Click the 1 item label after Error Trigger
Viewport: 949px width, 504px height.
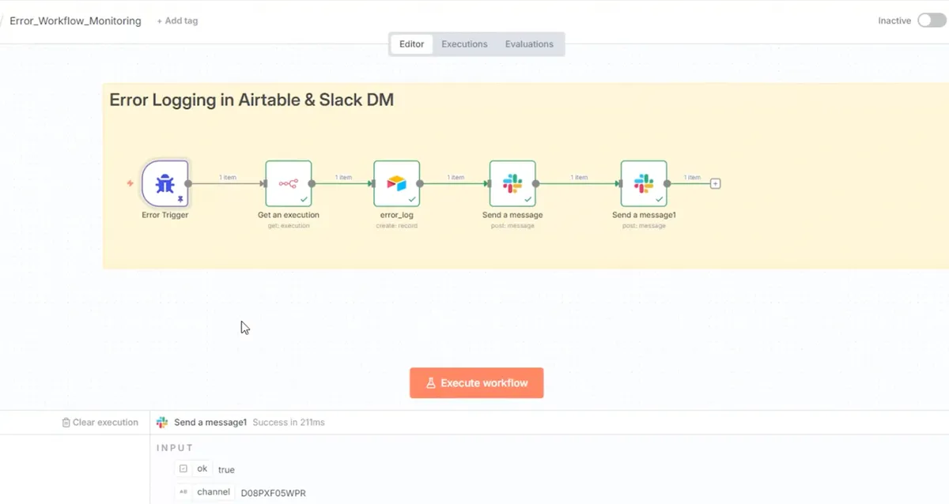[228, 178]
